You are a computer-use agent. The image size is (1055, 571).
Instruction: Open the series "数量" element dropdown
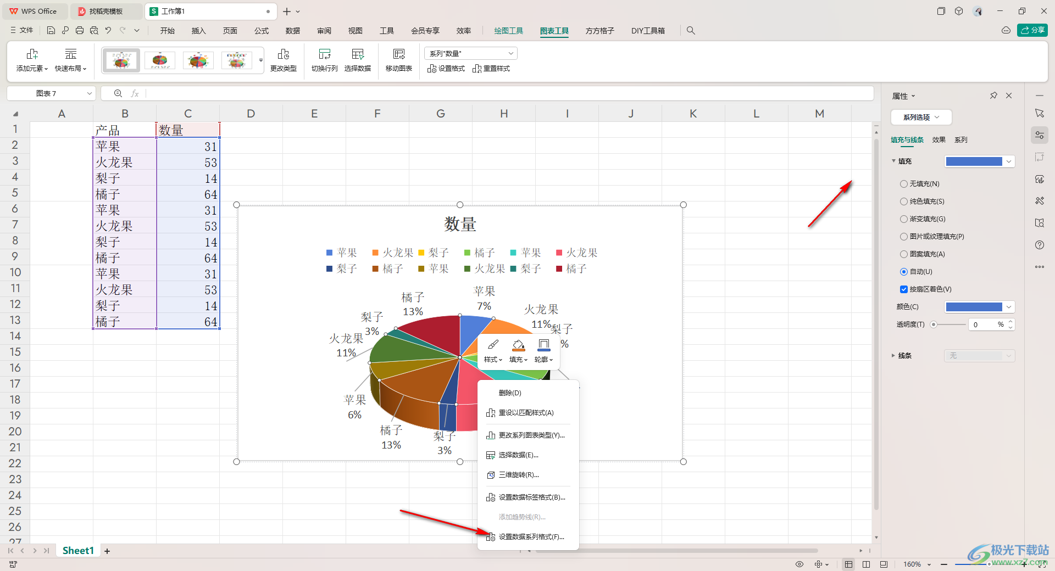471,53
